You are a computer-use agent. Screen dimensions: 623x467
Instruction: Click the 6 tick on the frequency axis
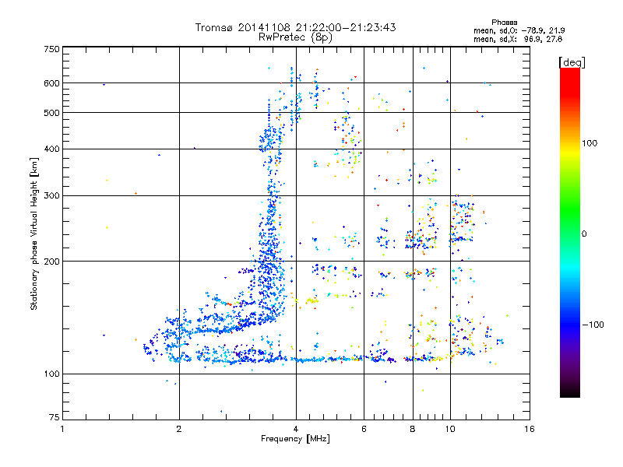tap(364, 429)
